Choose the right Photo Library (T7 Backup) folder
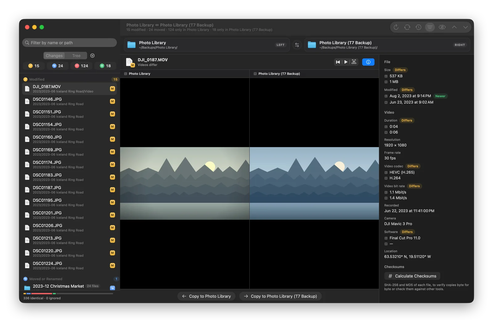493x322 pixels. [x=387, y=45]
